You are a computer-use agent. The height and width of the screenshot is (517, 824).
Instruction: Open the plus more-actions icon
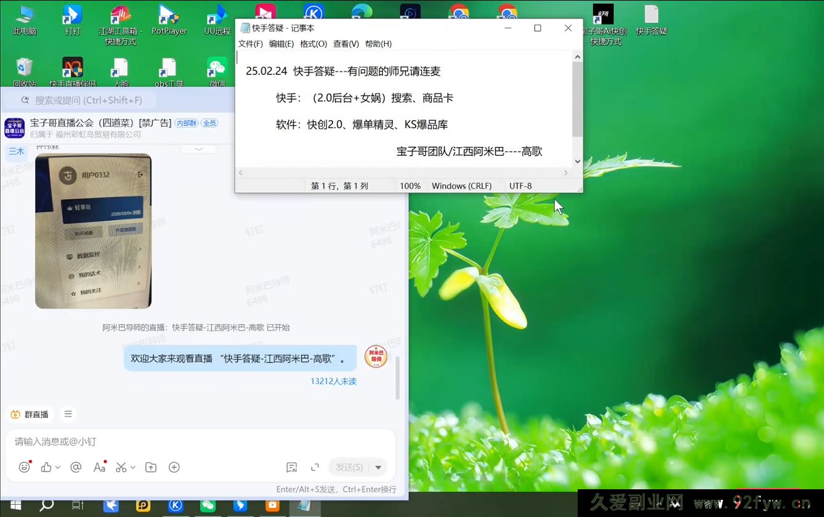click(x=173, y=467)
